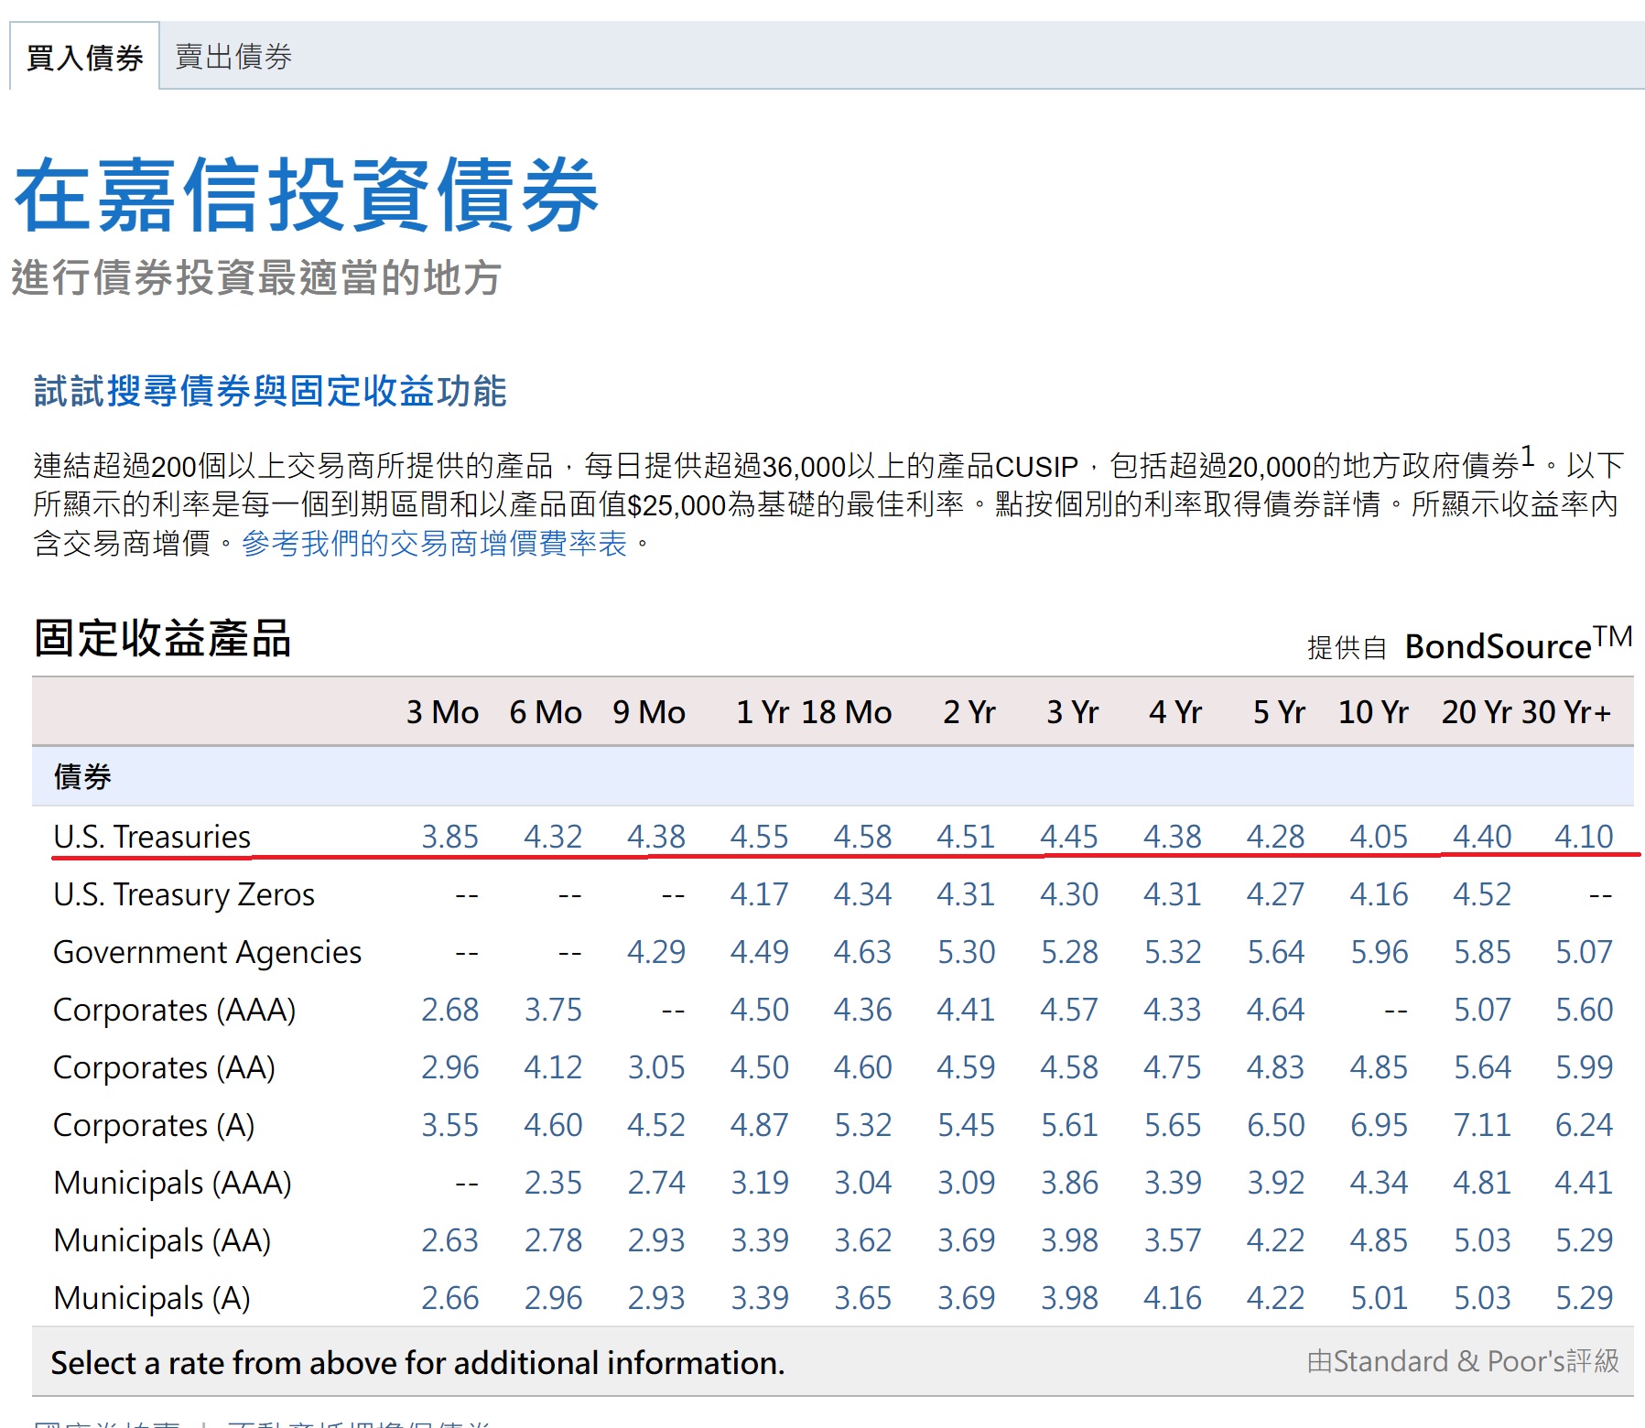The width and height of the screenshot is (1645, 1428).
Task: Select U.S. Treasuries 2 Yr rate 4.51
Action: (x=966, y=837)
